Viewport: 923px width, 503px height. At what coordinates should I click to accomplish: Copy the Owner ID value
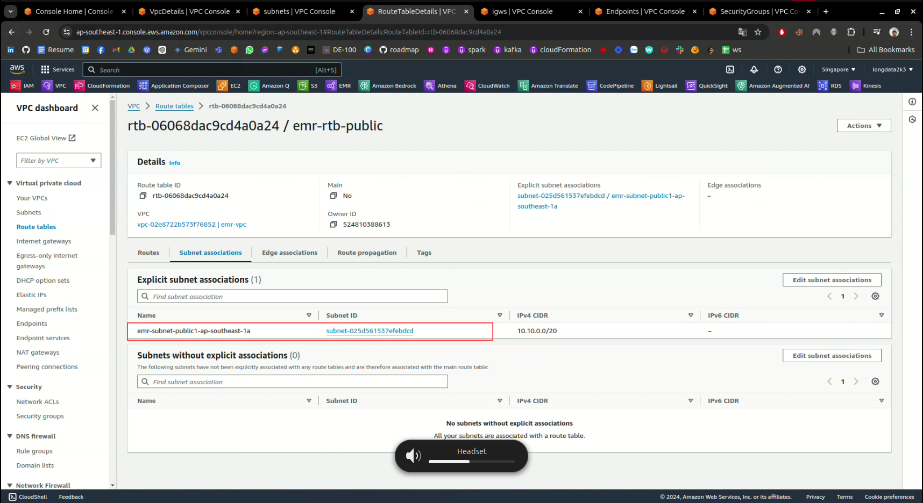click(x=333, y=224)
